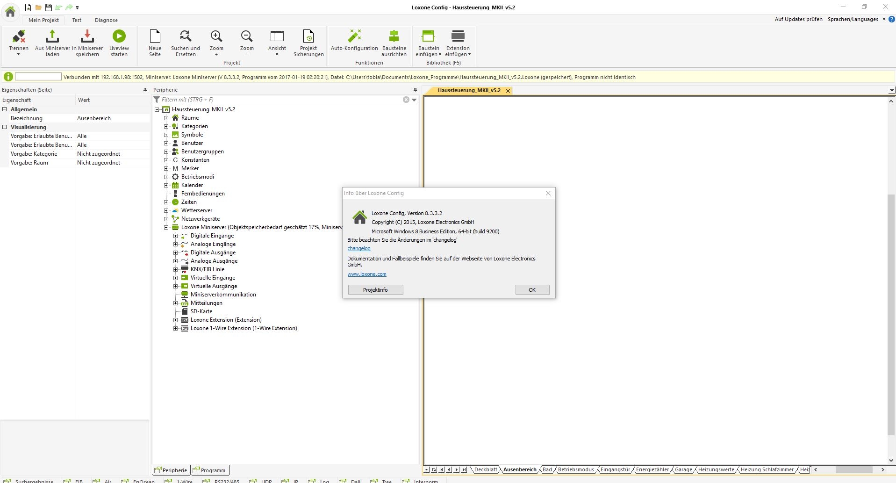Collapse the Allgemein property group

point(5,109)
